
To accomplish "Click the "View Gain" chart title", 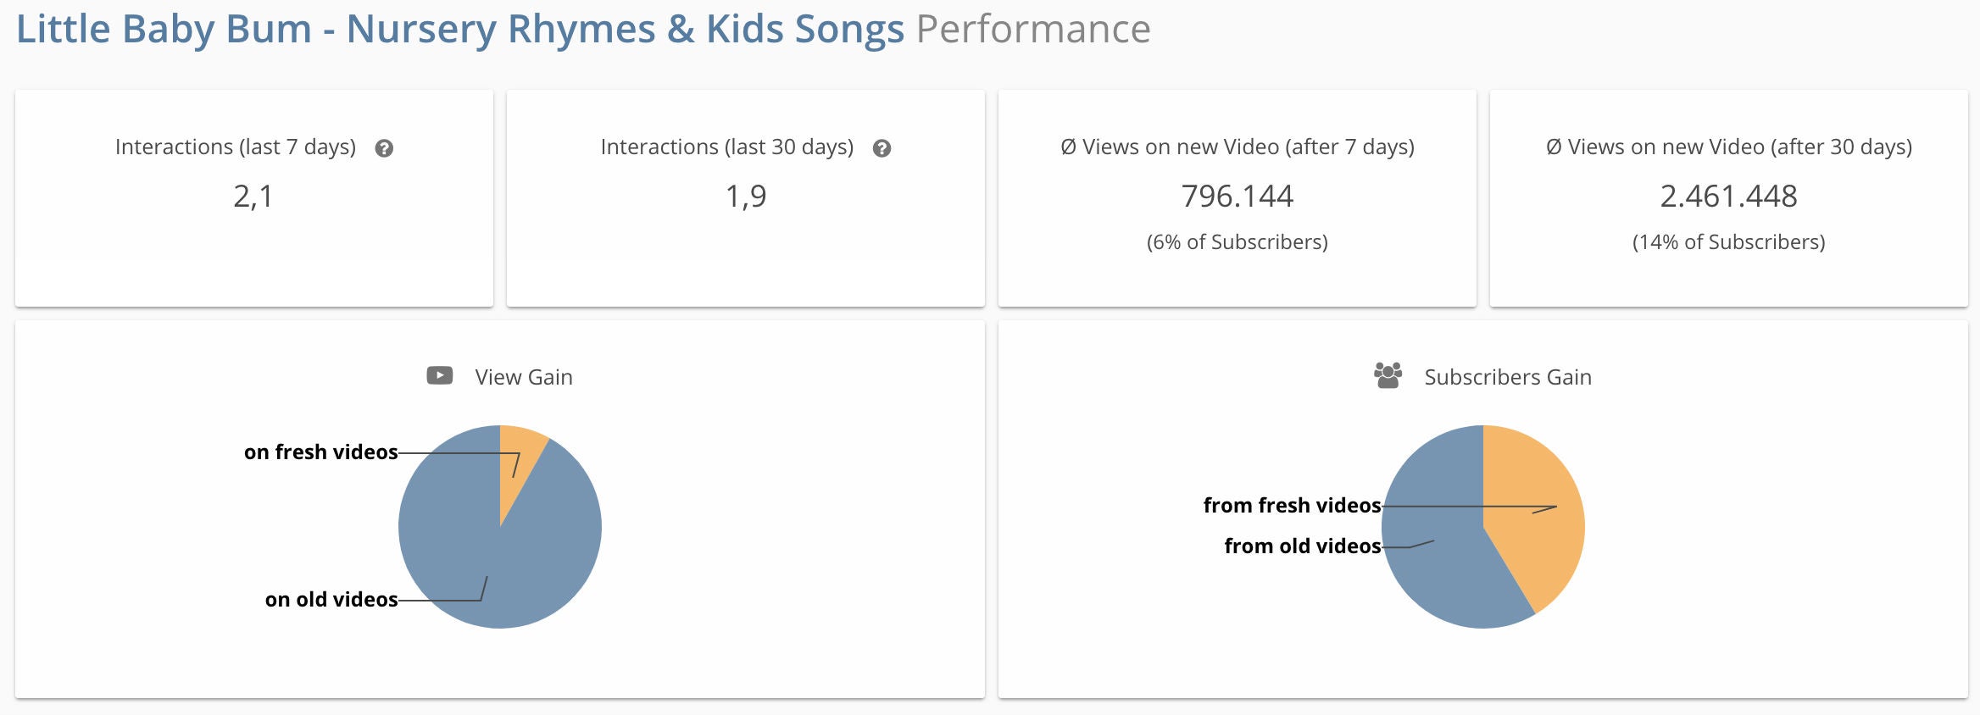I will point(523,377).
